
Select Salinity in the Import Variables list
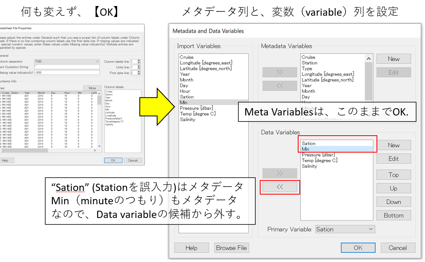click(187, 119)
